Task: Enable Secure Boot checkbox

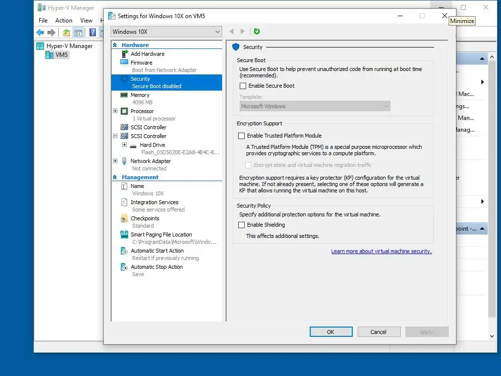Action: 243,86
